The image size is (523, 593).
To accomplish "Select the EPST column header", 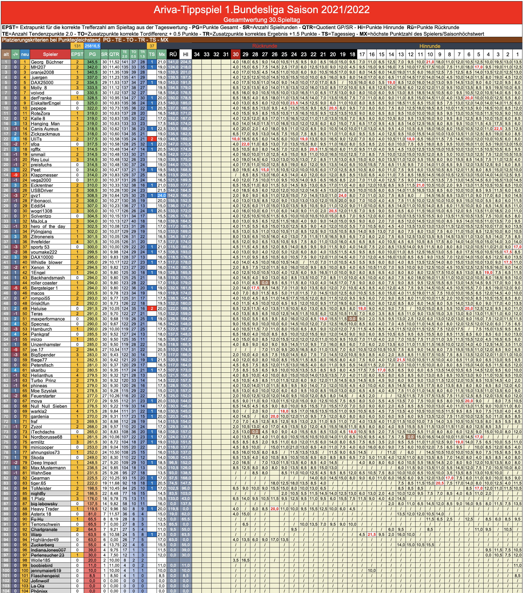I will coord(77,54).
